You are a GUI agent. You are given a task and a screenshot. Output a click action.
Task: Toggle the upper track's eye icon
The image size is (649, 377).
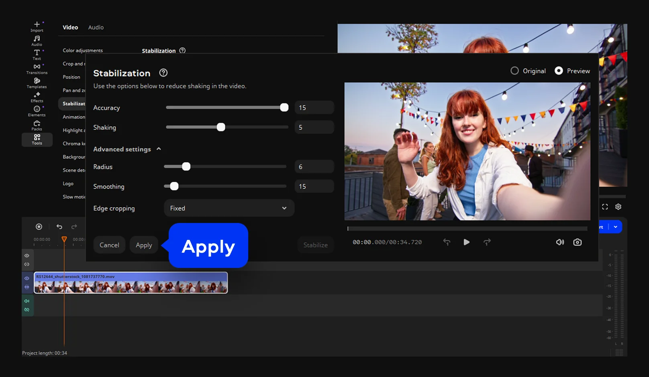27,255
